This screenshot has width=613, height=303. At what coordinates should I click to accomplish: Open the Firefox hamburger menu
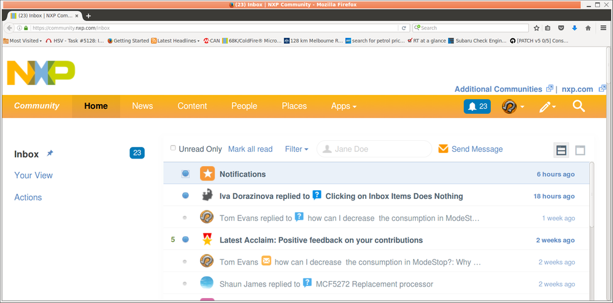click(604, 28)
